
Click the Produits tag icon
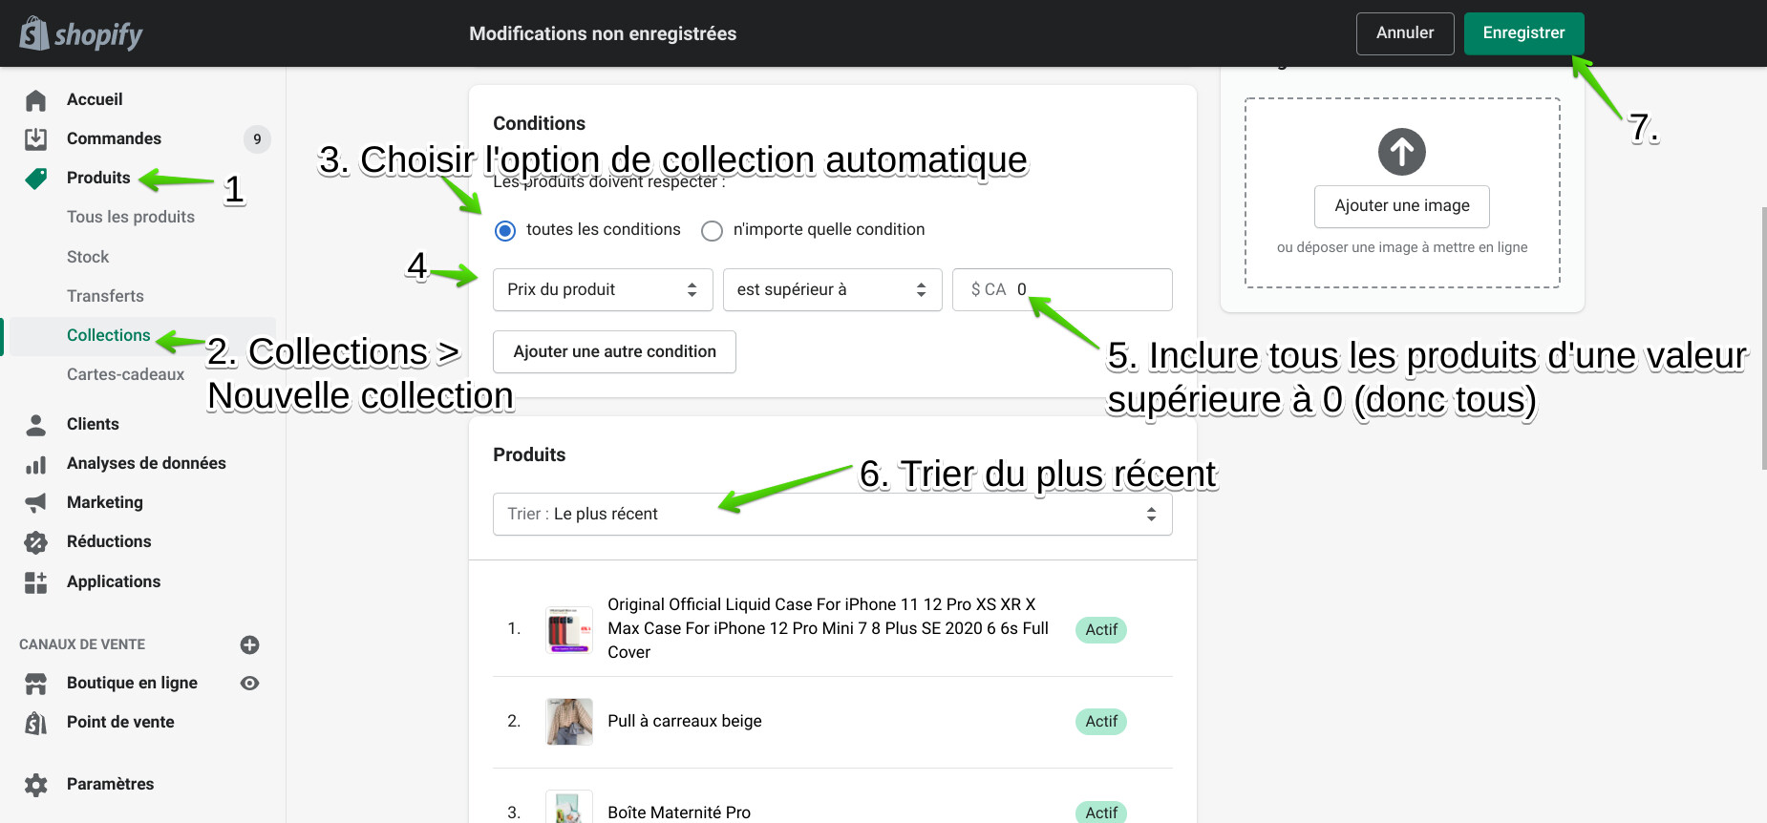pyautogui.click(x=36, y=179)
